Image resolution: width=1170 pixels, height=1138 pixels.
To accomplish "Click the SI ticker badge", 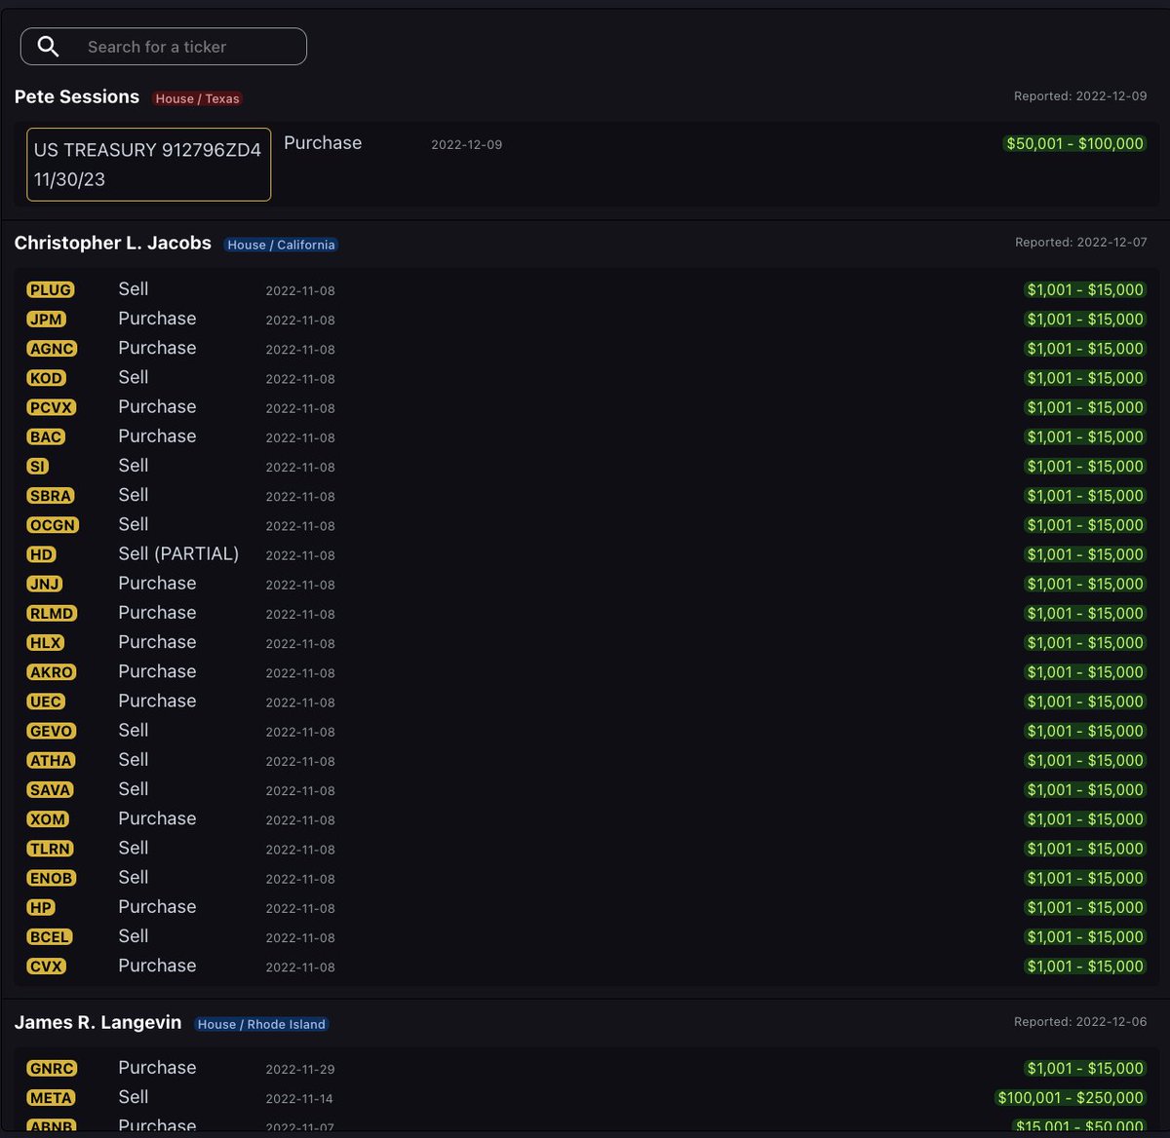I will (x=38, y=466).
